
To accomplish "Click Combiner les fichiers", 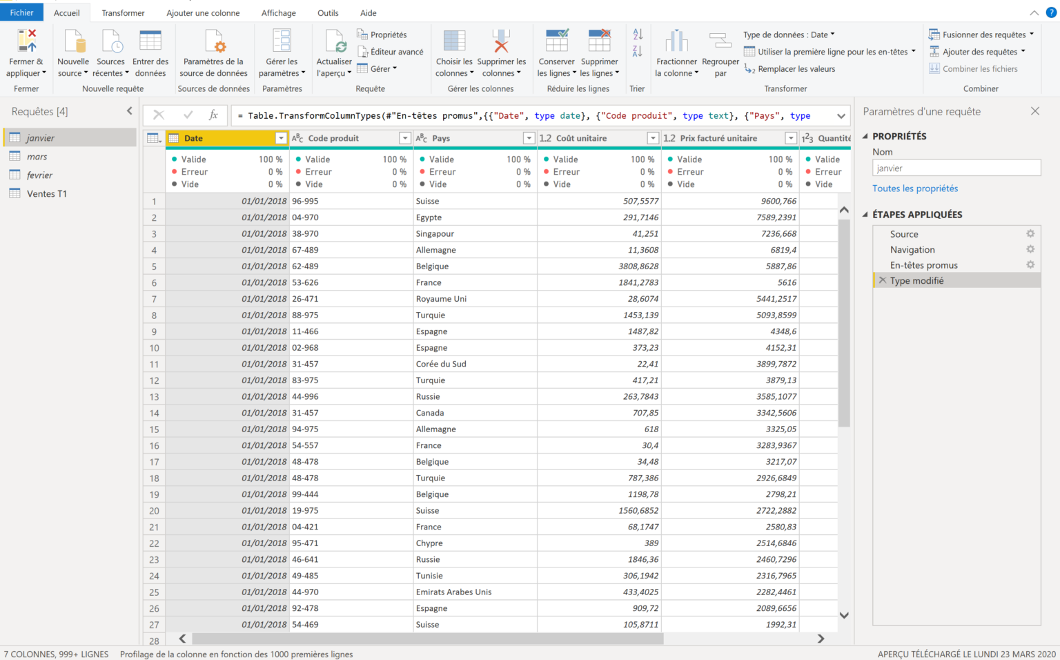I will click(x=973, y=68).
